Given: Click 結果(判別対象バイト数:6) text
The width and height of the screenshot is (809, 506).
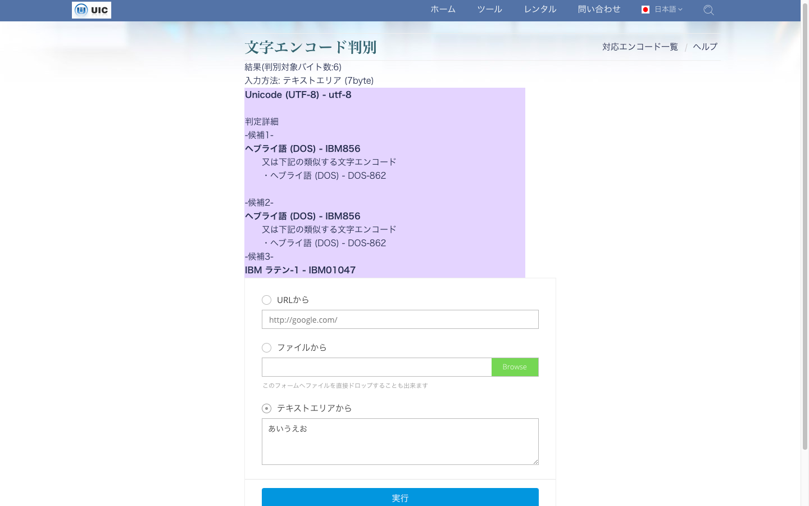Looking at the screenshot, I should [x=293, y=67].
